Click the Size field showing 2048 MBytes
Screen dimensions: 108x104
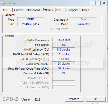click(x=31, y=24)
